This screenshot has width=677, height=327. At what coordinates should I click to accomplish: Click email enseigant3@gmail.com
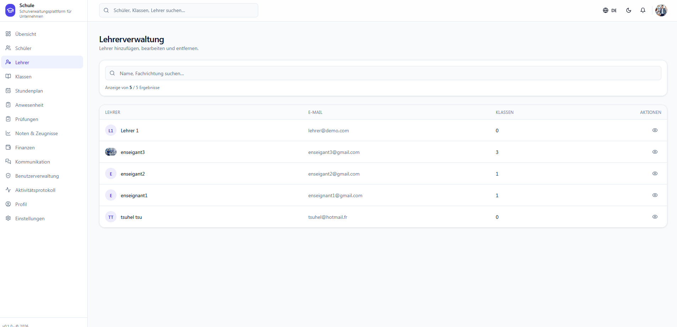tap(334, 152)
